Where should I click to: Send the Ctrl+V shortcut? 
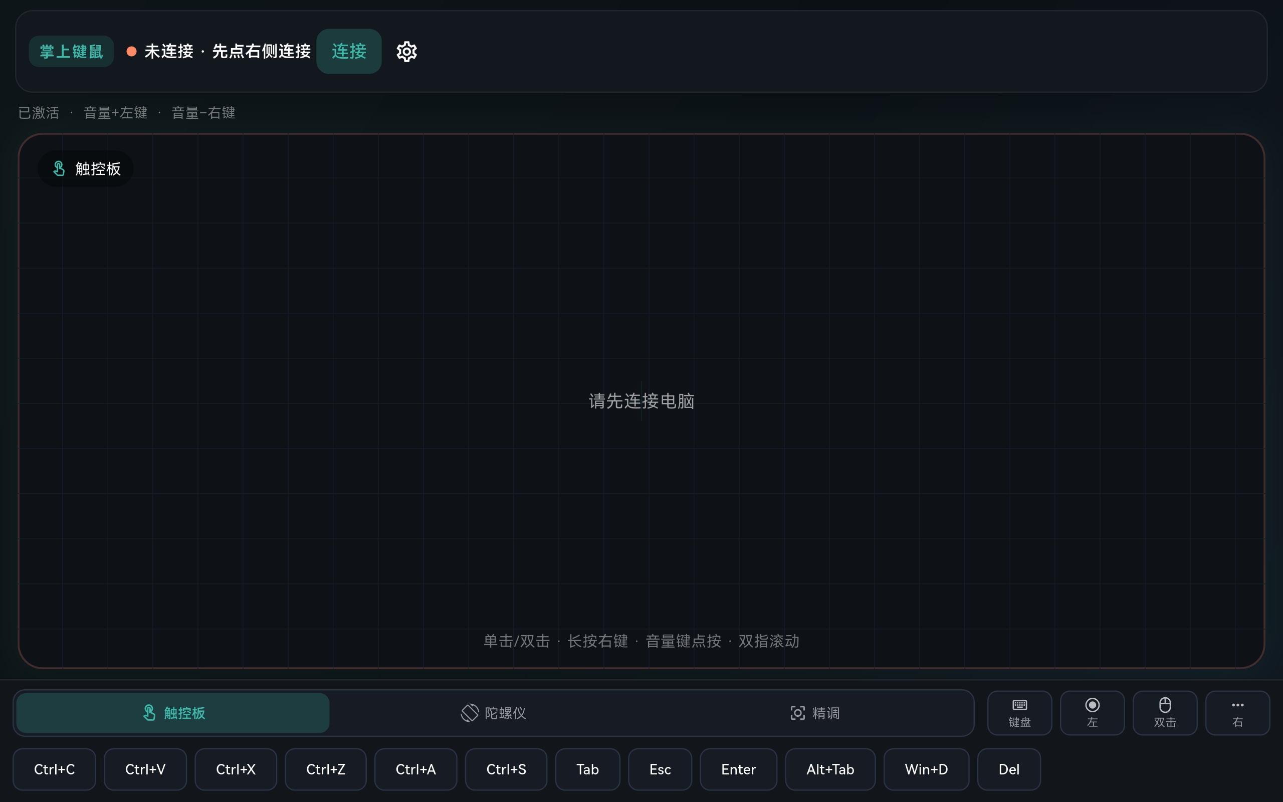pyautogui.click(x=145, y=769)
